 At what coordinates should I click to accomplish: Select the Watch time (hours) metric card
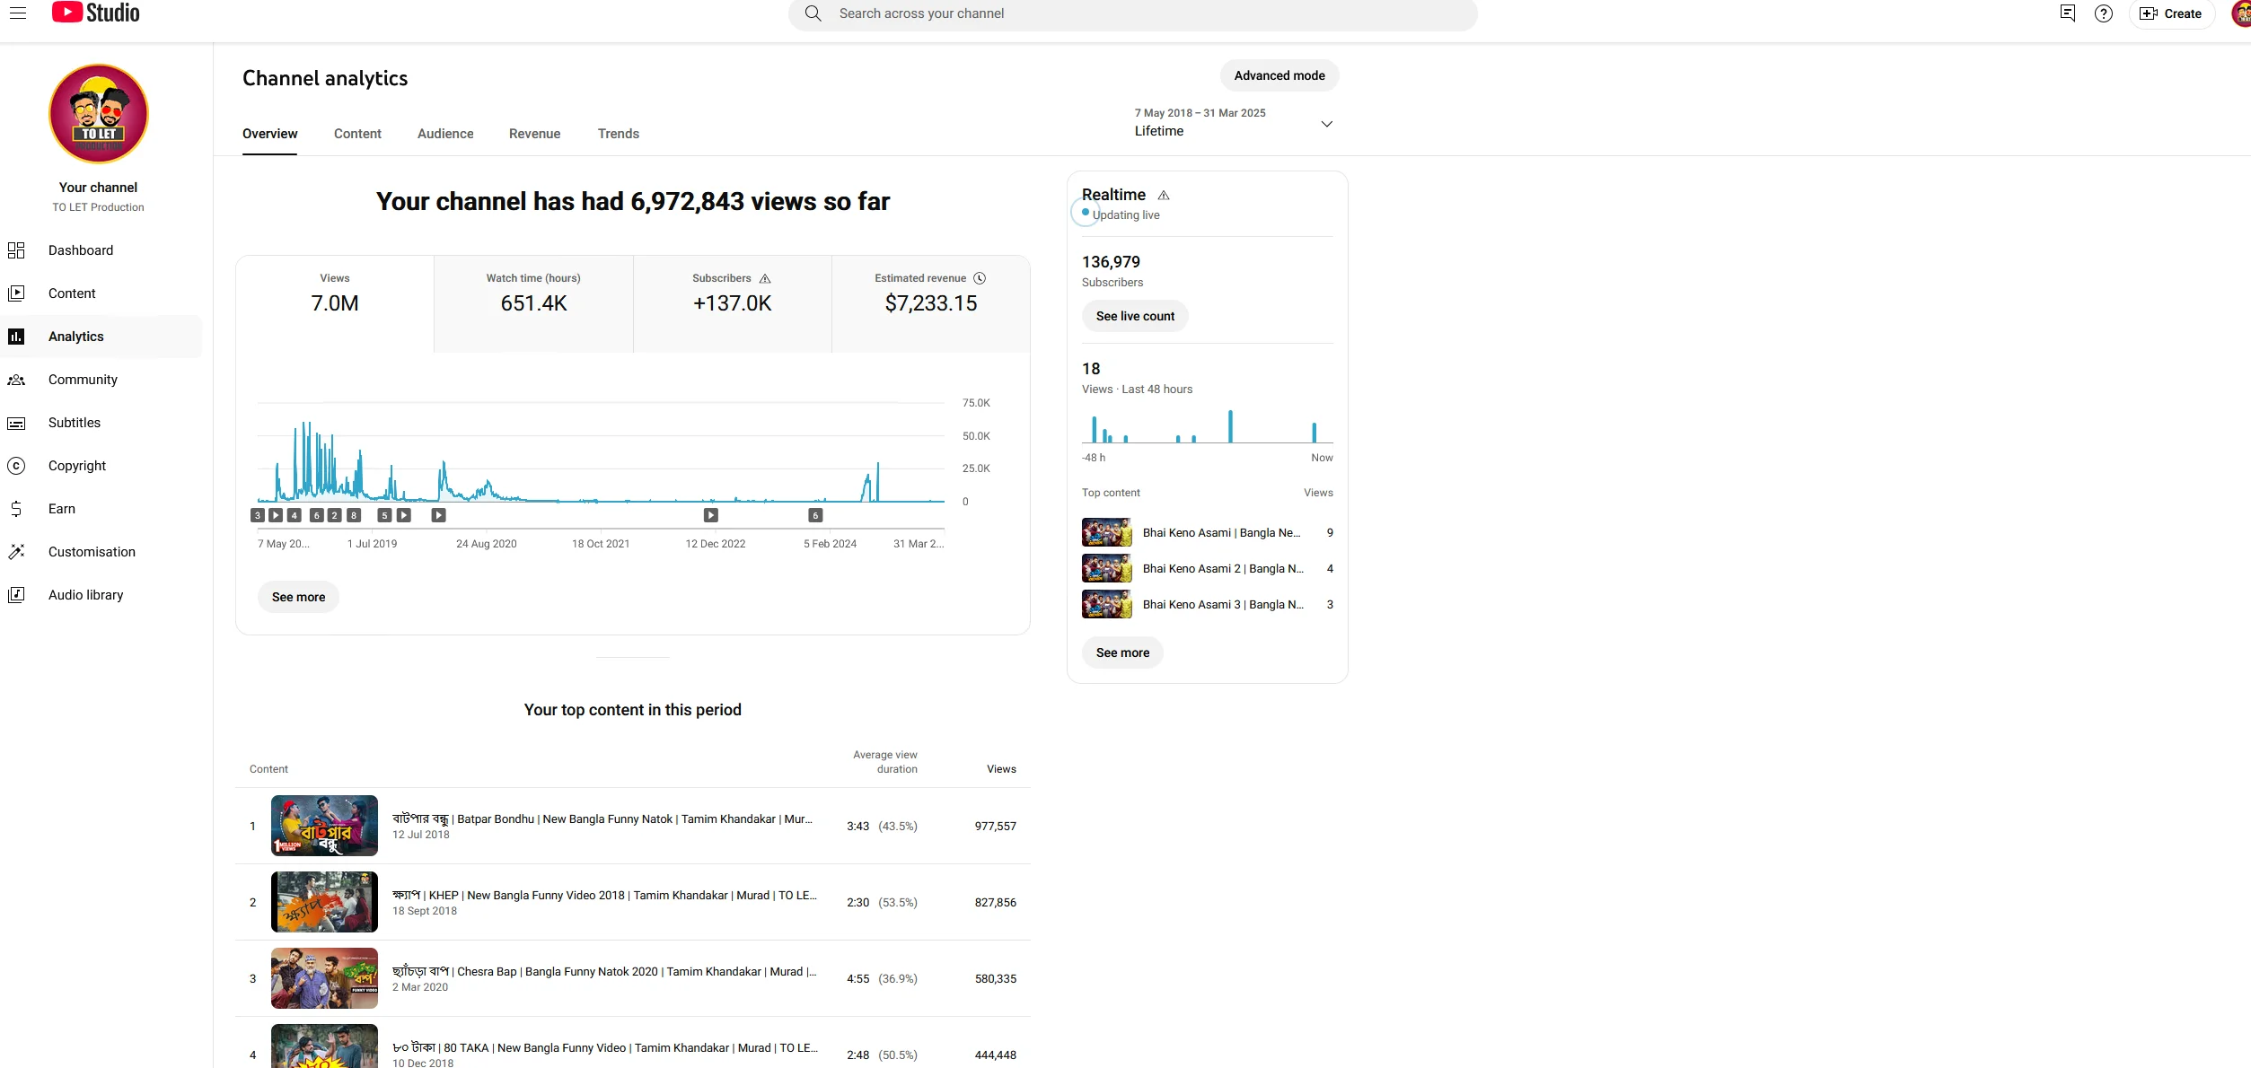(533, 303)
